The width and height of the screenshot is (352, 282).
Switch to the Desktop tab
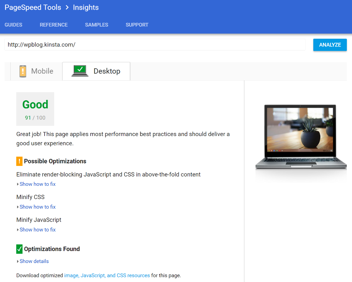96,71
